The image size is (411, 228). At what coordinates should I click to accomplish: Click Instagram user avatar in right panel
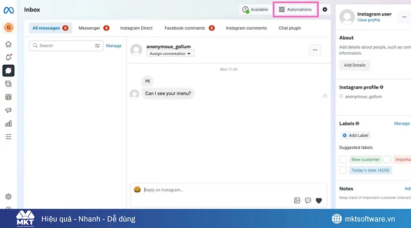(x=347, y=17)
